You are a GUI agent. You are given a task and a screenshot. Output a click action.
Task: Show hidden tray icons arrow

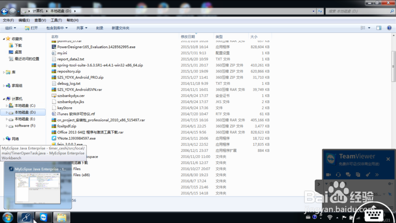(337, 217)
